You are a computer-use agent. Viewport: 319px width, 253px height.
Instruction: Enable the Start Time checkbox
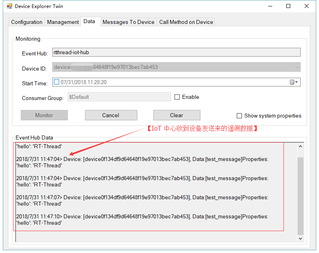pos(56,82)
